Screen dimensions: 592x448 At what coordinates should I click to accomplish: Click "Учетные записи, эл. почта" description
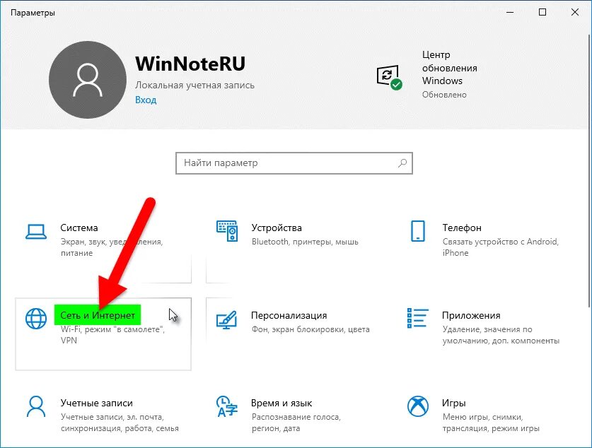120,423
